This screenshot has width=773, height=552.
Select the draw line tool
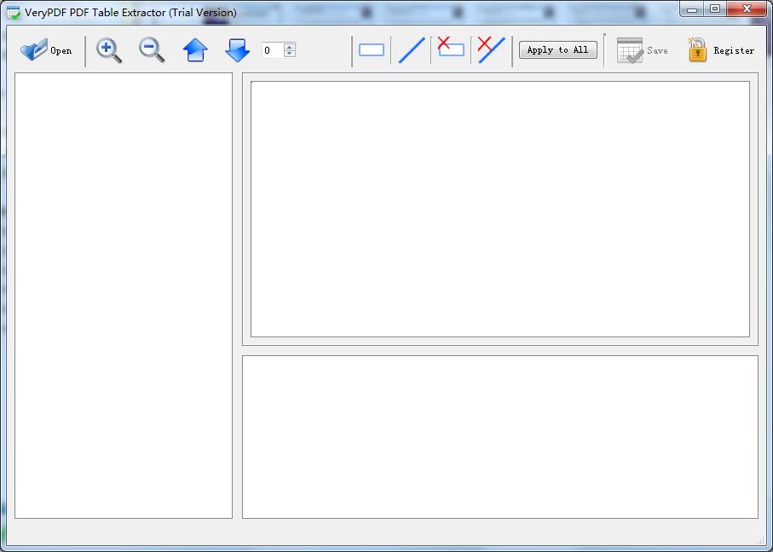pos(412,50)
